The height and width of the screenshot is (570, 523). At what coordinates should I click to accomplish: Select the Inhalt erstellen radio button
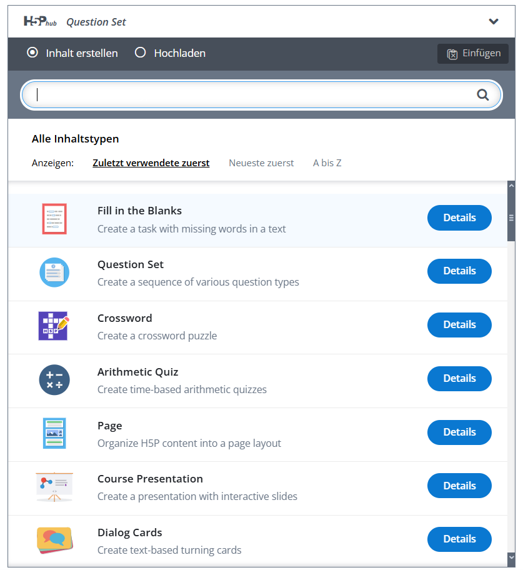pos(32,52)
